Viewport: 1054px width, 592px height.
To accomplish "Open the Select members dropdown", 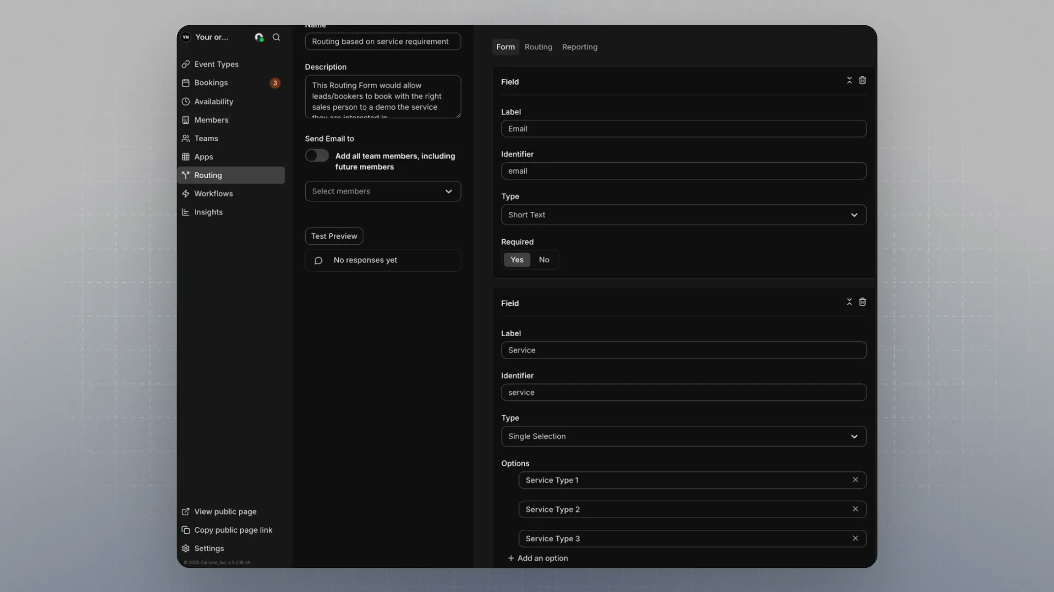I will pyautogui.click(x=383, y=191).
